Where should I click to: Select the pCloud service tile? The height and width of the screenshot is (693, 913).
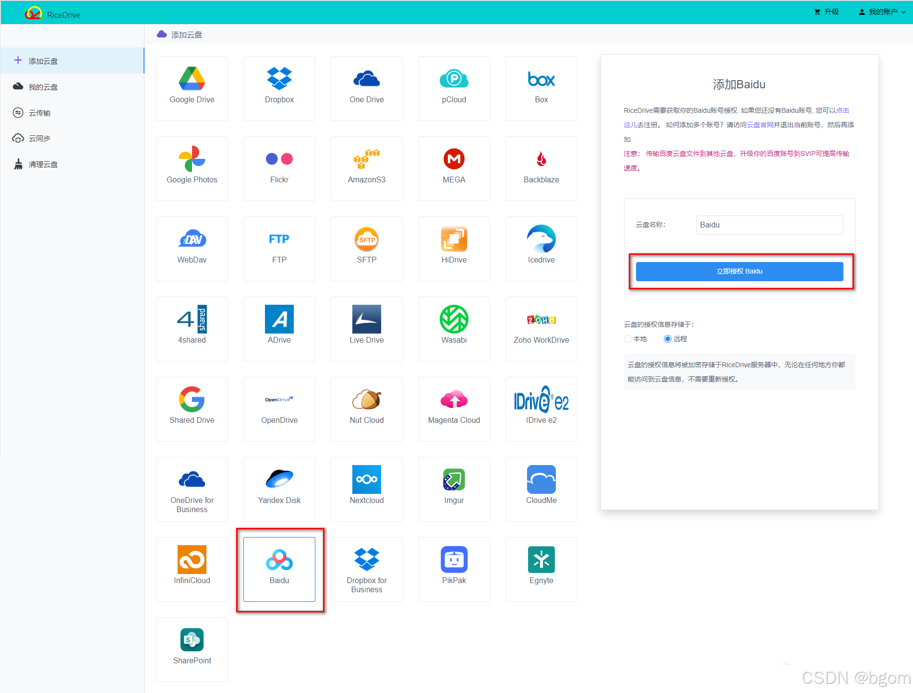click(454, 88)
